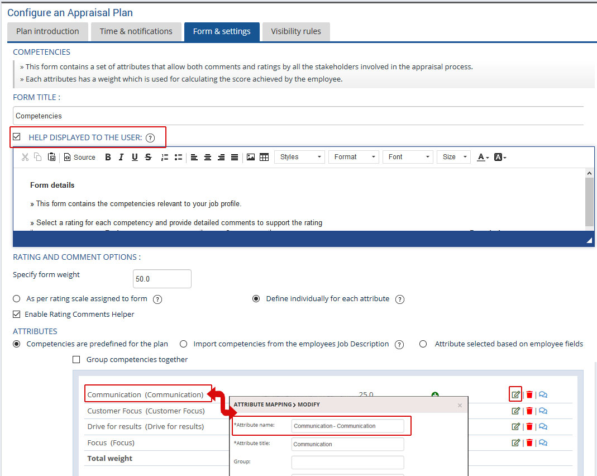597x476 pixels.
Task: Apply Strikethrough formatting
Action: pyautogui.click(x=148, y=157)
